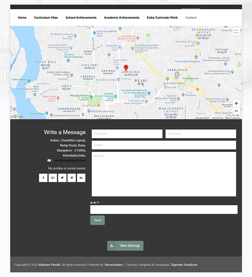The image size is (252, 277).
Task: Go to the Home page
Action: pyautogui.click(x=22, y=18)
